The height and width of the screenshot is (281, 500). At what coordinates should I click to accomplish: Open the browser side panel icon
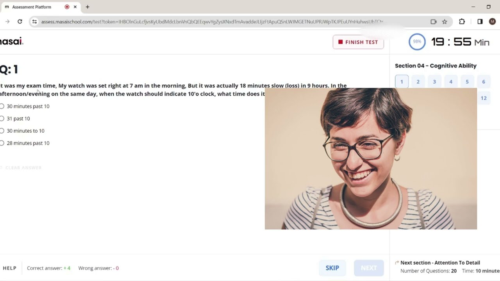click(480, 22)
